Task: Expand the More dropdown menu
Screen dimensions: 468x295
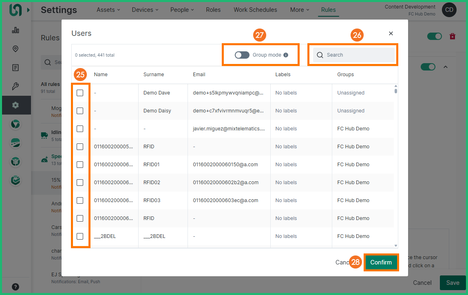Action: pos(300,10)
